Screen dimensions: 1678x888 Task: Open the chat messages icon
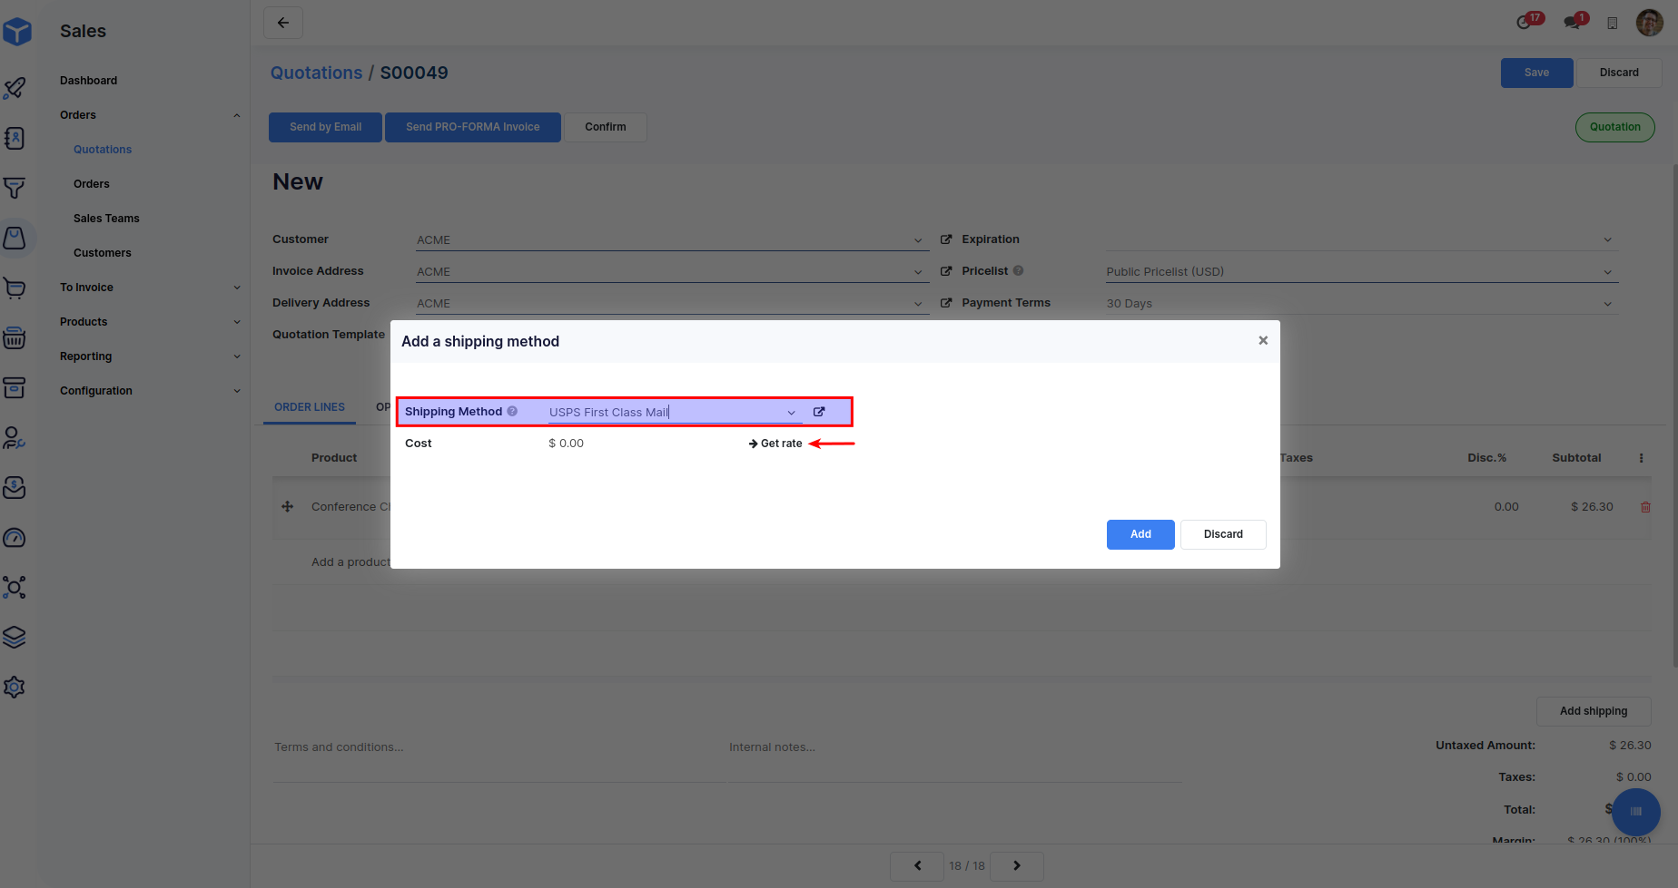tap(1572, 22)
